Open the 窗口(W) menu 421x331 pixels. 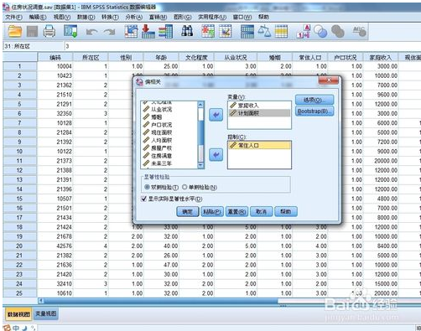click(242, 18)
